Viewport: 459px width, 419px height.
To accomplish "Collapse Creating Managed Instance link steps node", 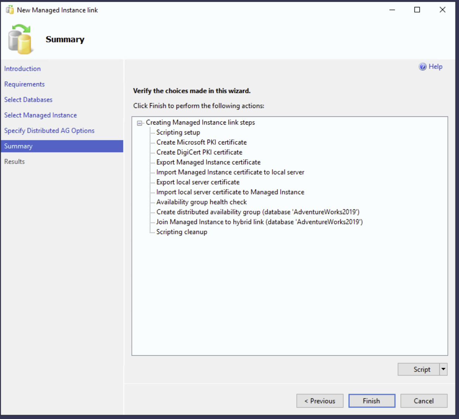I will [139, 123].
